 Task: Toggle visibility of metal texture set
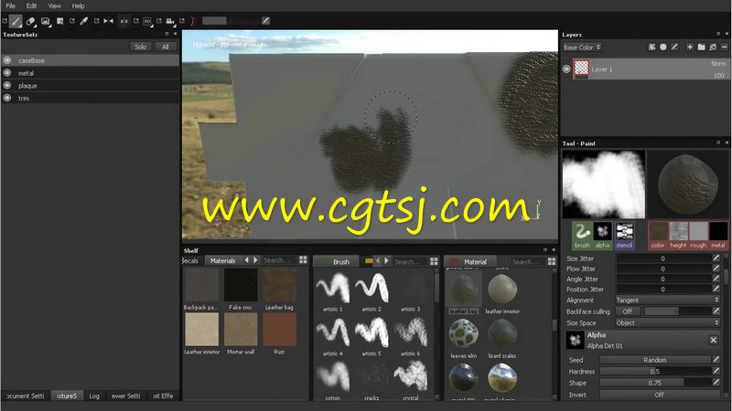tap(7, 73)
